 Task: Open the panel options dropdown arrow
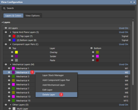click(x=131, y=2)
